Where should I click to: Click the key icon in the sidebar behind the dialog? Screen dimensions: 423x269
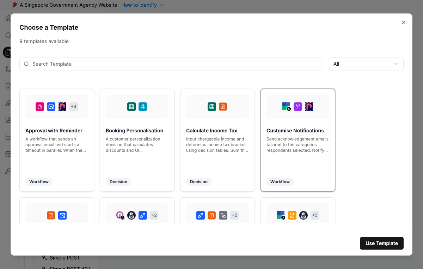[x=8, y=171]
